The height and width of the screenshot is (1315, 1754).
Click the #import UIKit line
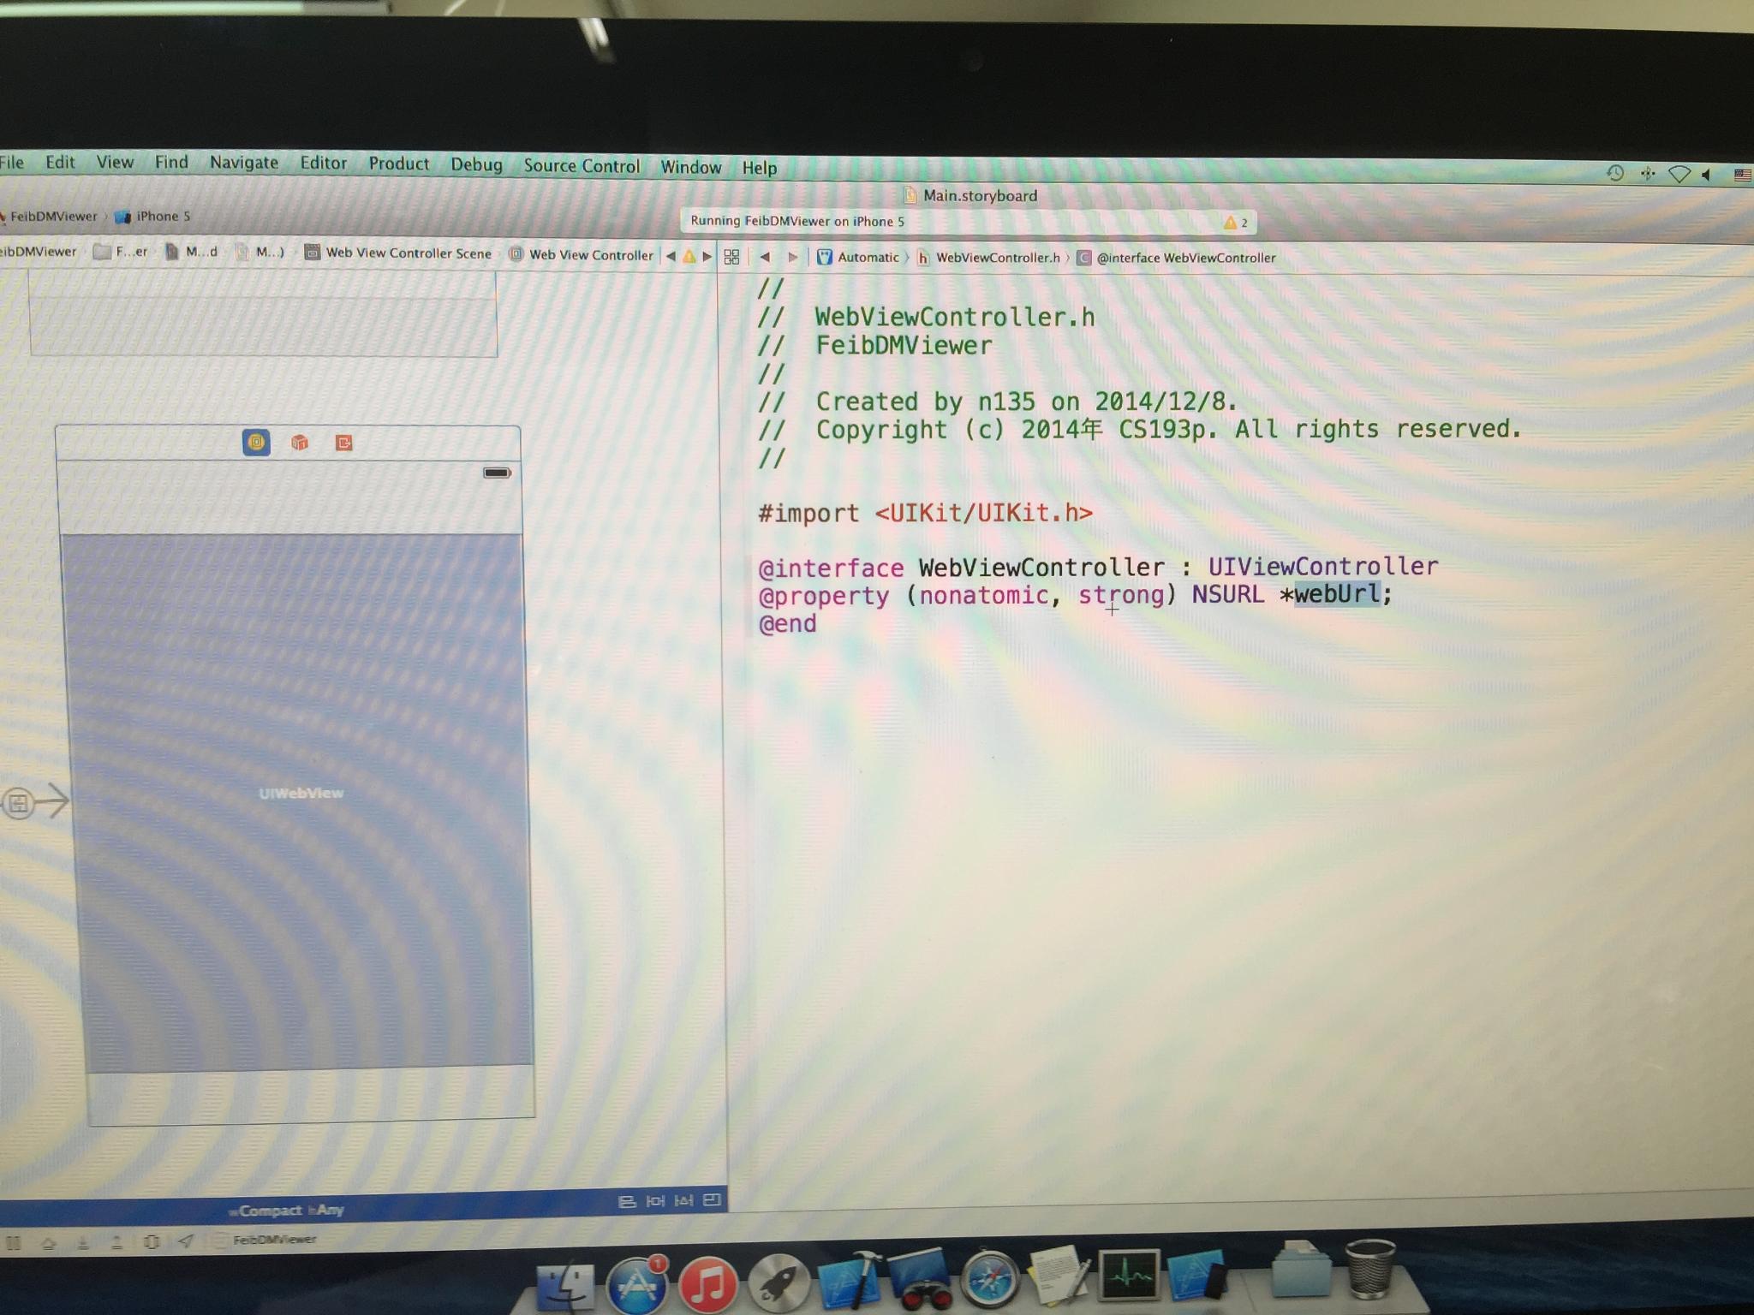point(925,513)
